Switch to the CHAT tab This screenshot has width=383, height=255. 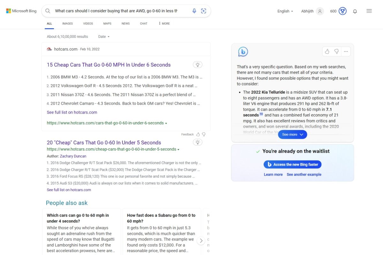click(x=144, y=24)
